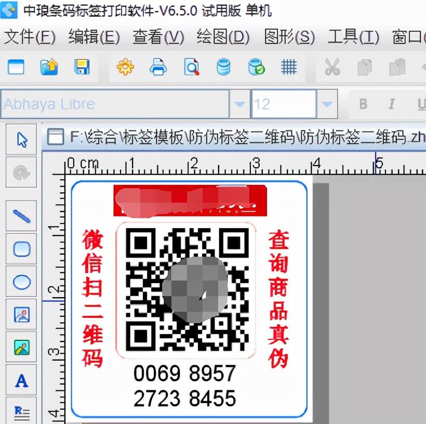The width and height of the screenshot is (426, 424).
Task: Save the label with the floppy icon
Action: click(82, 67)
